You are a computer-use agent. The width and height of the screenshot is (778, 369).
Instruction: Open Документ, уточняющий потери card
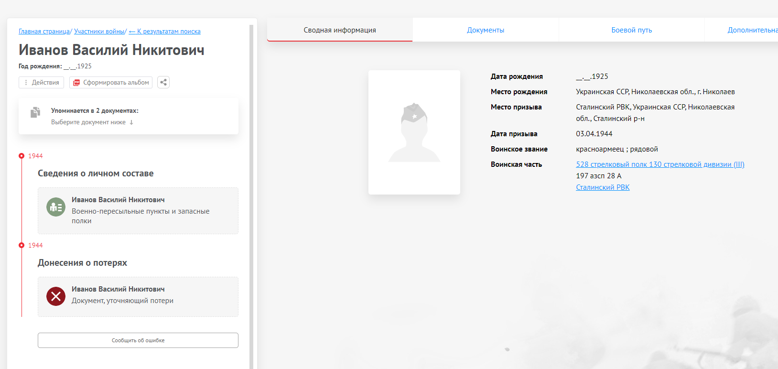pyautogui.click(x=138, y=297)
